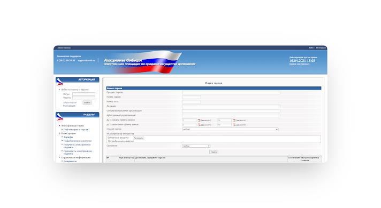Open calendar for application start date 'по' field

pos(234,121)
